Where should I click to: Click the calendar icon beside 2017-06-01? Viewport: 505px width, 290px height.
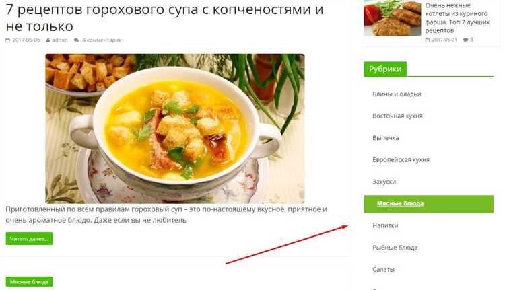point(428,40)
